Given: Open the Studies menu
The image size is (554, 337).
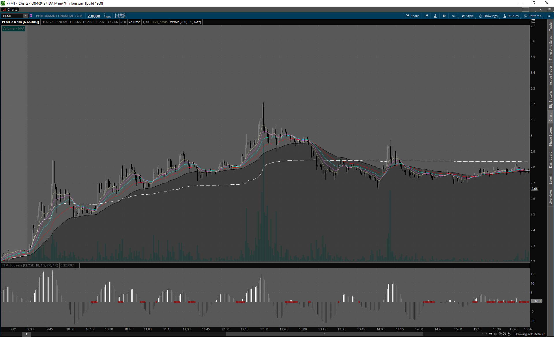Looking at the screenshot, I should pyautogui.click(x=511, y=16).
